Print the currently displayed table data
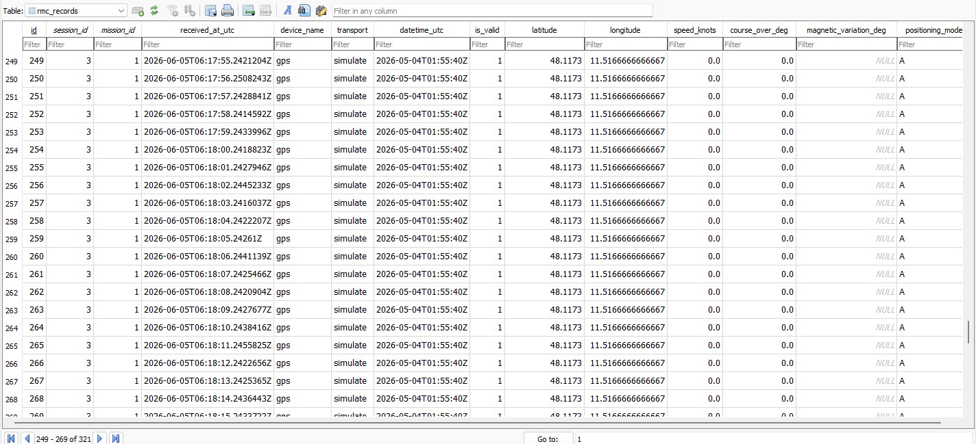 point(228,11)
